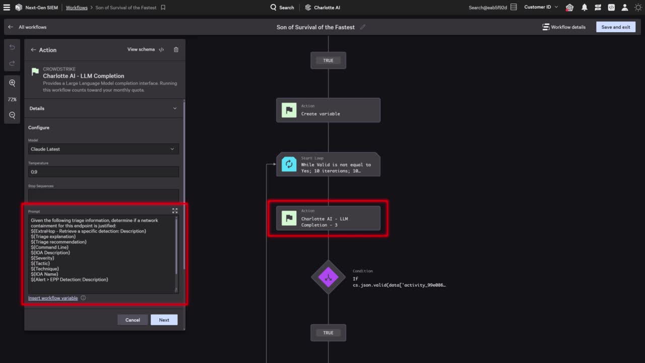Open the Model dropdown showing Claude Latest
Screen dimensions: 645x363
coord(103,149)
